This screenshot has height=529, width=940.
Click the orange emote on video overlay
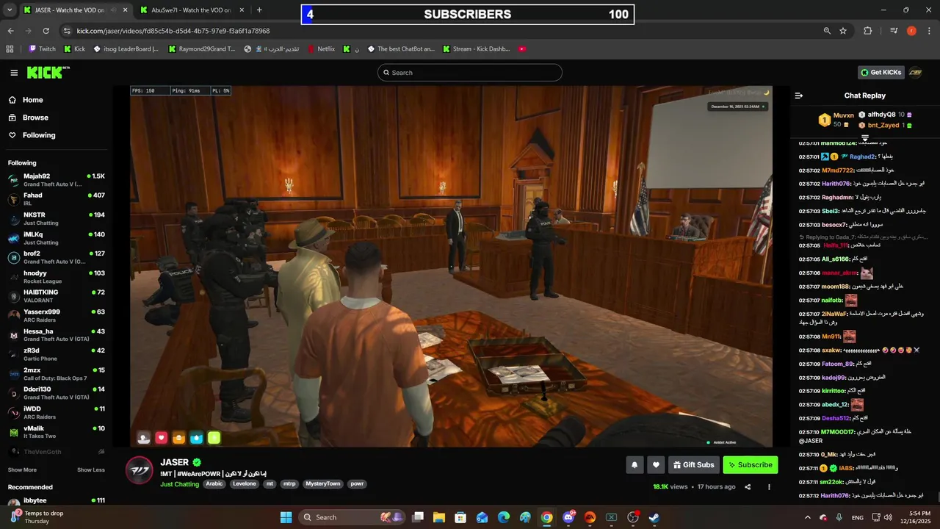pos(178,438)
